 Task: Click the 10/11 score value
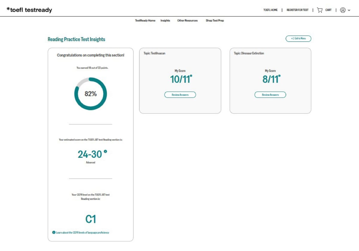pyautogui.click(x=180, y=79)
